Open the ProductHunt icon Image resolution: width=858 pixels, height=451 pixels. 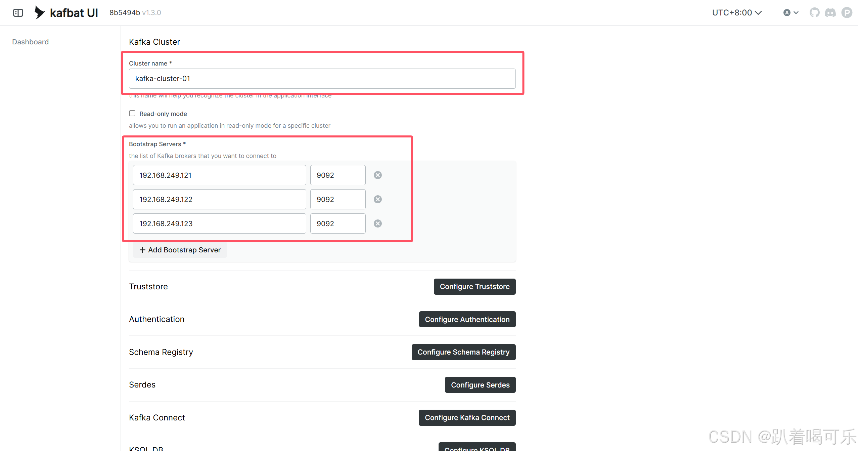(847, 13)
